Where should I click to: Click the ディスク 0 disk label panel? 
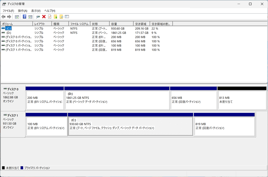click(13, 95)
